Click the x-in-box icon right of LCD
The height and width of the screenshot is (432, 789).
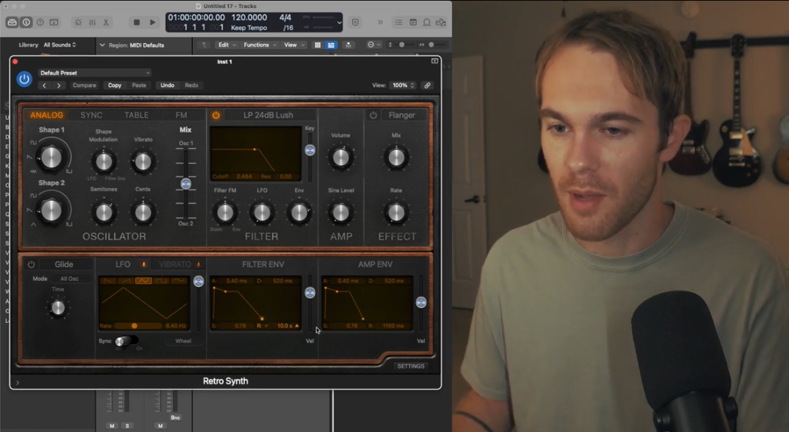pyautogui.click(x=355, y=22)
